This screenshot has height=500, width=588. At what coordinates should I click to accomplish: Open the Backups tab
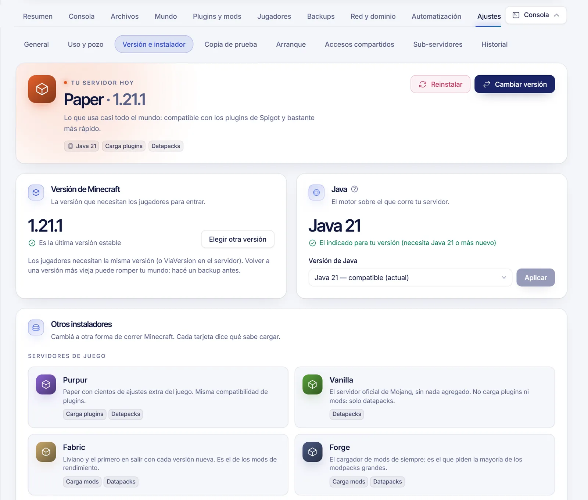click(321, 16)
